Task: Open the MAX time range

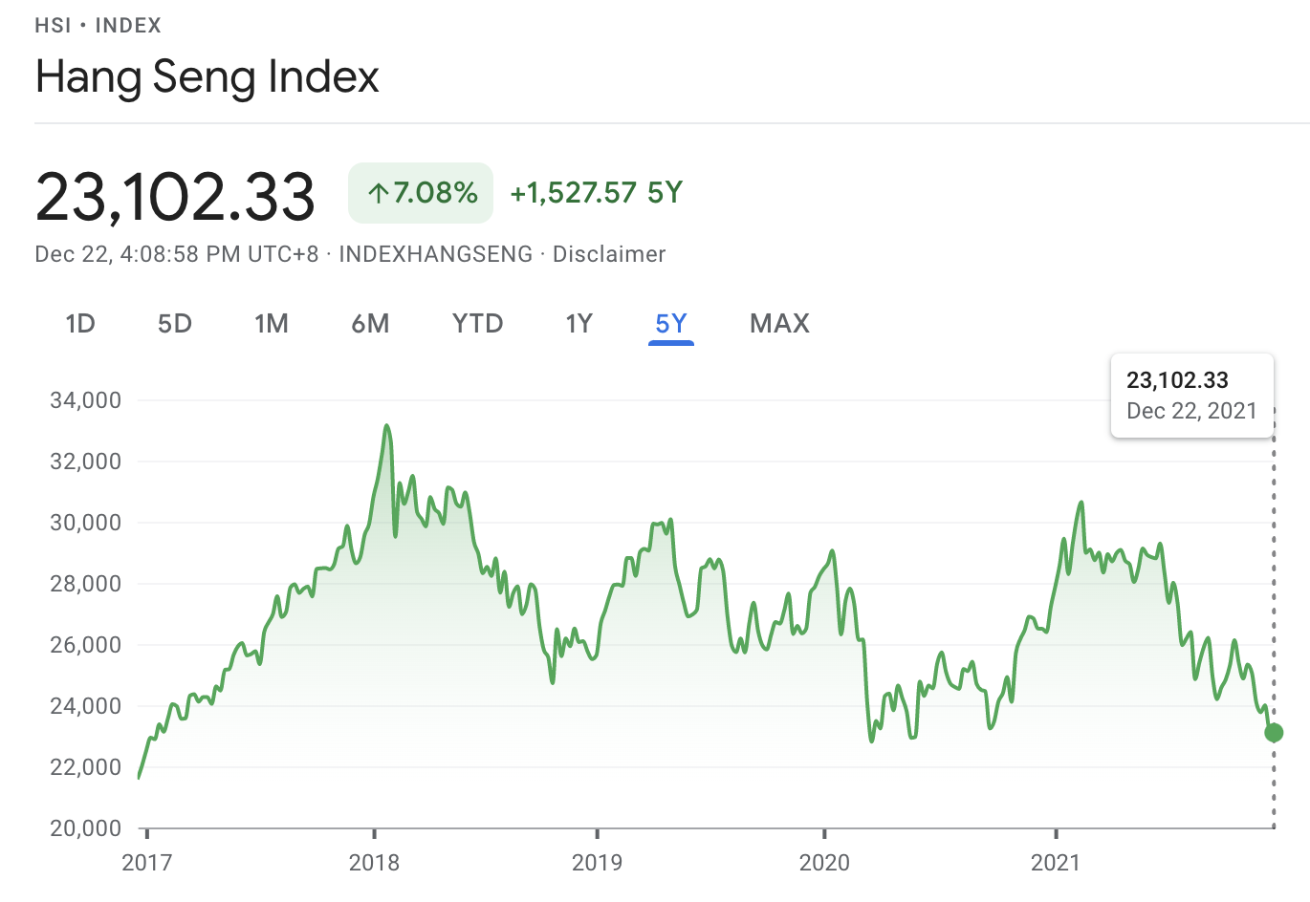Action: 780,324
